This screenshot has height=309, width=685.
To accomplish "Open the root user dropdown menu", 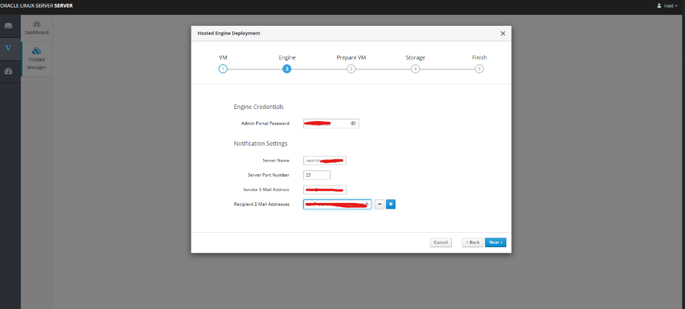I will coord(667,6).
